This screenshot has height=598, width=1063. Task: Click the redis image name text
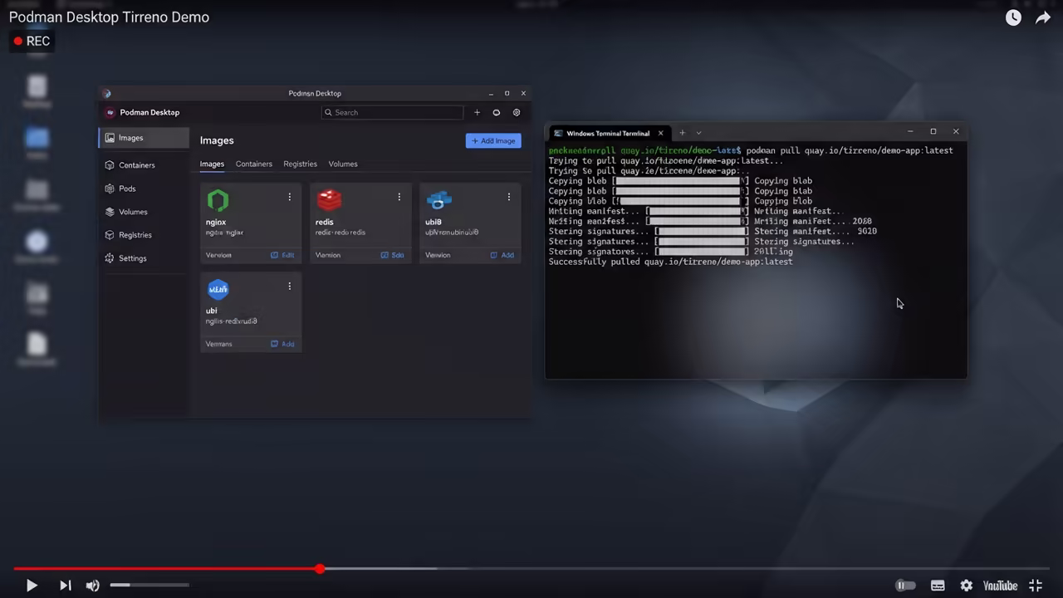click(324, 223)
